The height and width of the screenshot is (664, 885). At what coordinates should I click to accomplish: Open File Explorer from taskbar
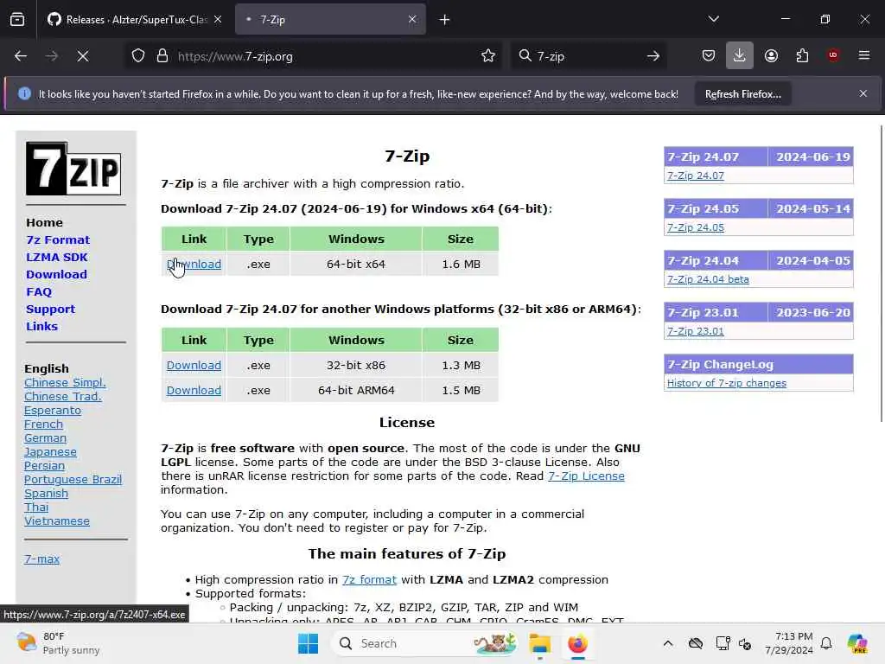pos(539,643)
